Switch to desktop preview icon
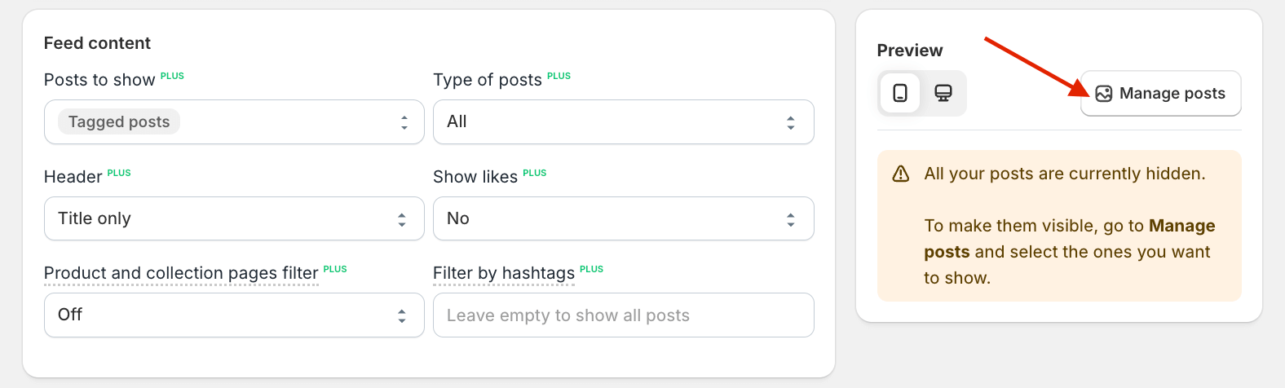The image size is (1285, 388). coord(943,93)
